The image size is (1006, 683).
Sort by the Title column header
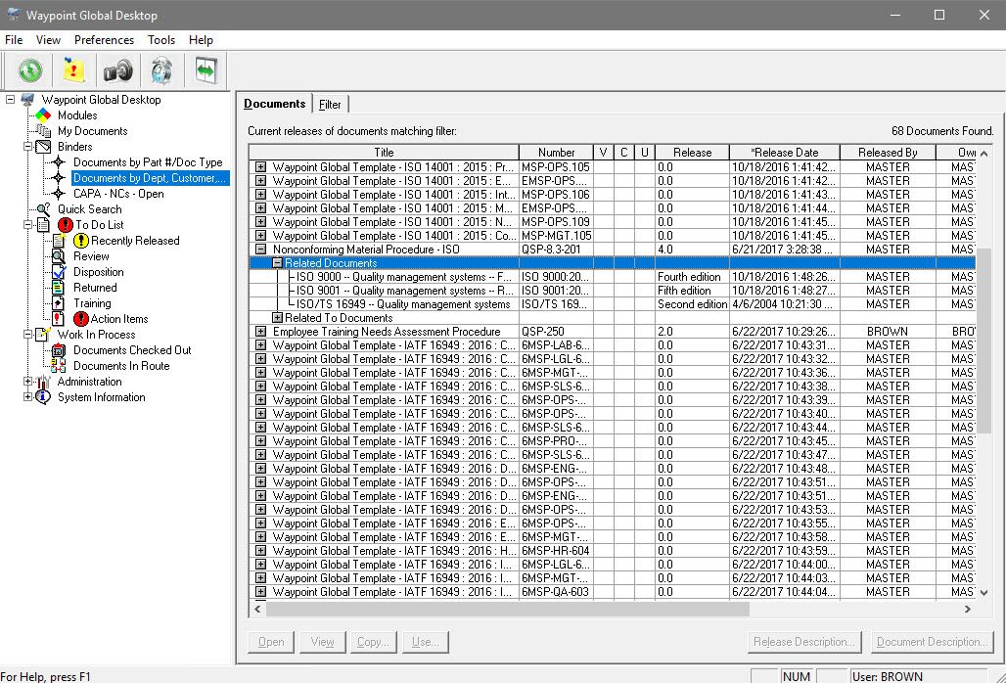point(384,153)
